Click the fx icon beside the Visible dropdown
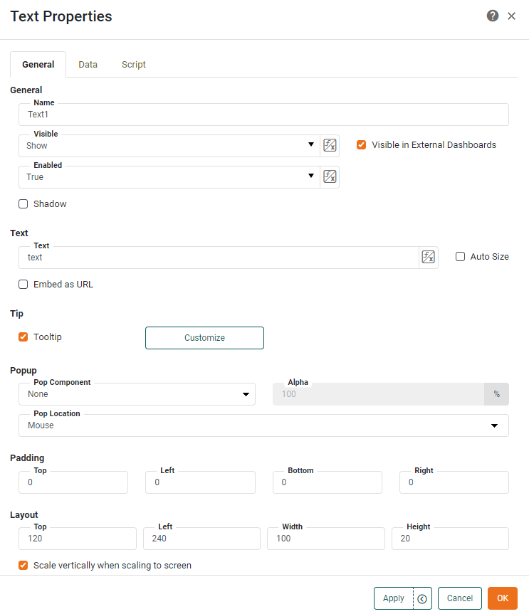 (329, 144)
